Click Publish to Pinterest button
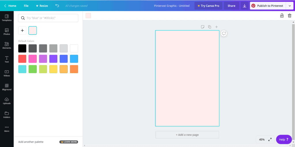 click(268, 6)
